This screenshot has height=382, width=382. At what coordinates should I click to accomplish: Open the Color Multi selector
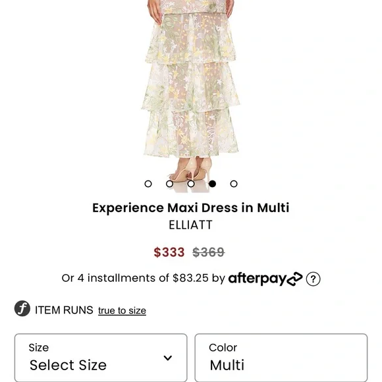[281, 358]
